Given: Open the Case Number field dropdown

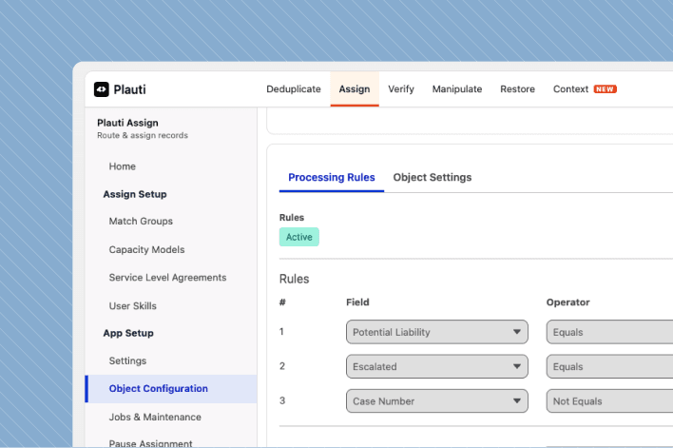Looking at the screenshot, I should point(437,401).
